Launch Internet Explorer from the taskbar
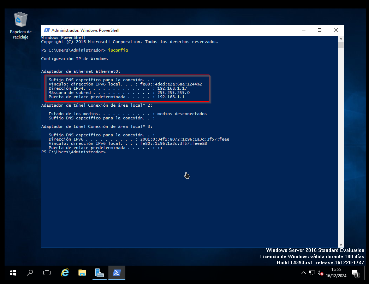The height and width of the screenshot is (284, 369). [65, 273]
